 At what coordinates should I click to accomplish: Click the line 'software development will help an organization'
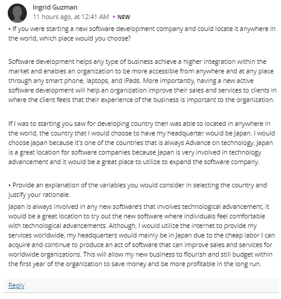pyautogui.click(x=142, y=90)
